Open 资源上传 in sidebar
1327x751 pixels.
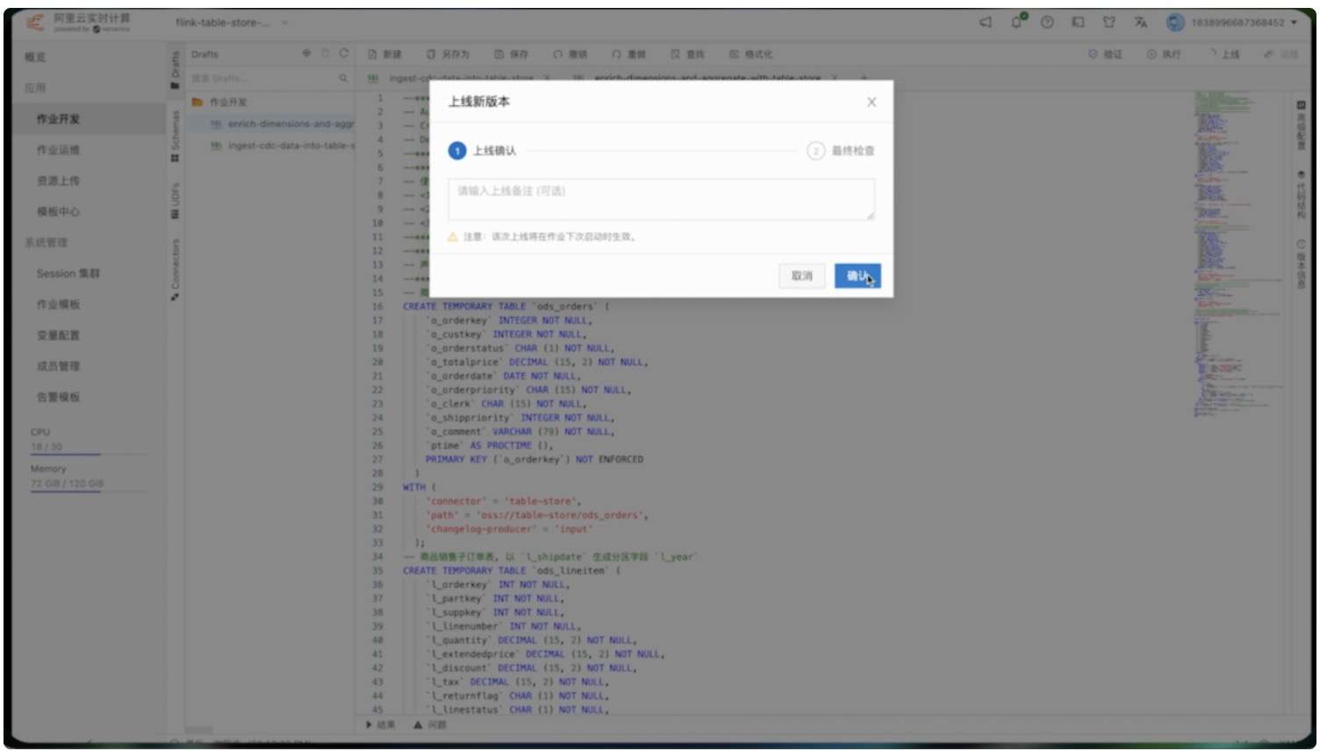click(58, 181)
